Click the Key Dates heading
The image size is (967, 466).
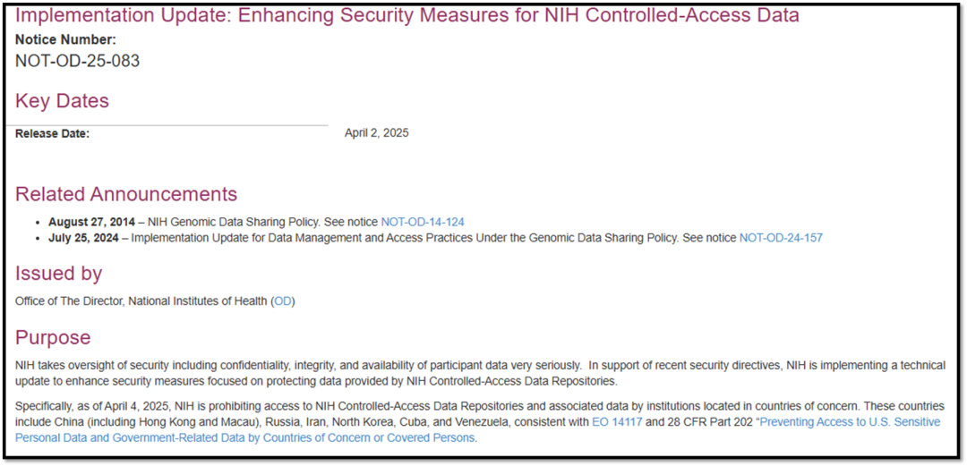(62, 101)
